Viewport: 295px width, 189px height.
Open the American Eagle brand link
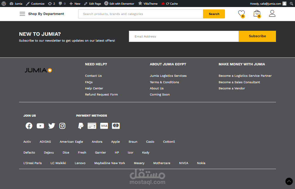pos(71,142)
